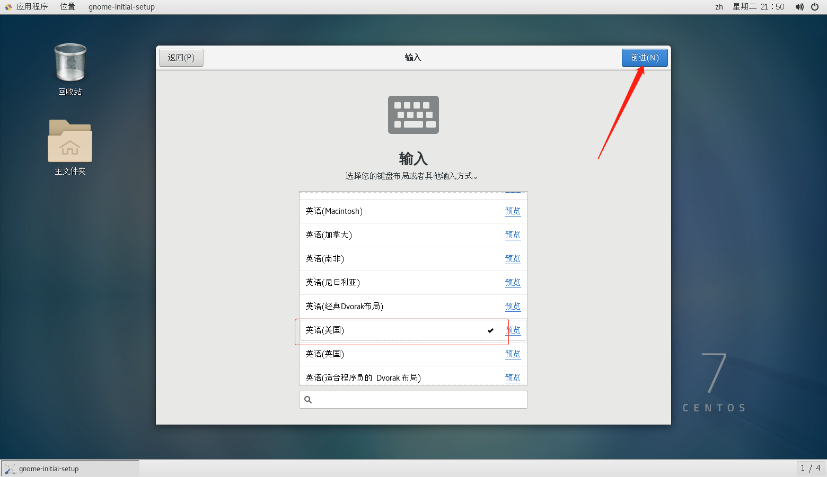The image size is (827, 477).
Task: Preview the 英语(英国) layout
Action: coord(513,354)
